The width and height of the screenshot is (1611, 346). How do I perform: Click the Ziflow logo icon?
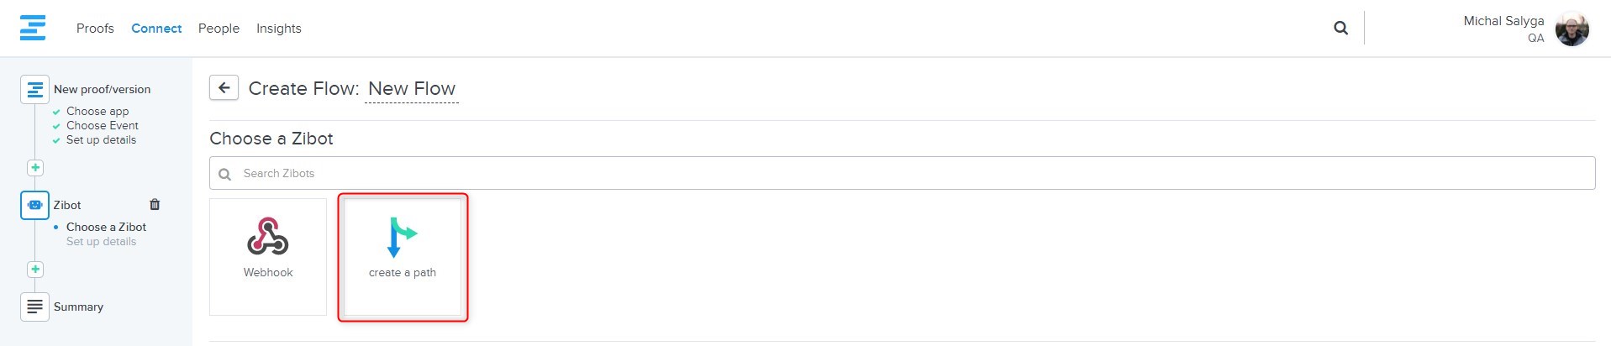pos(33,28)
